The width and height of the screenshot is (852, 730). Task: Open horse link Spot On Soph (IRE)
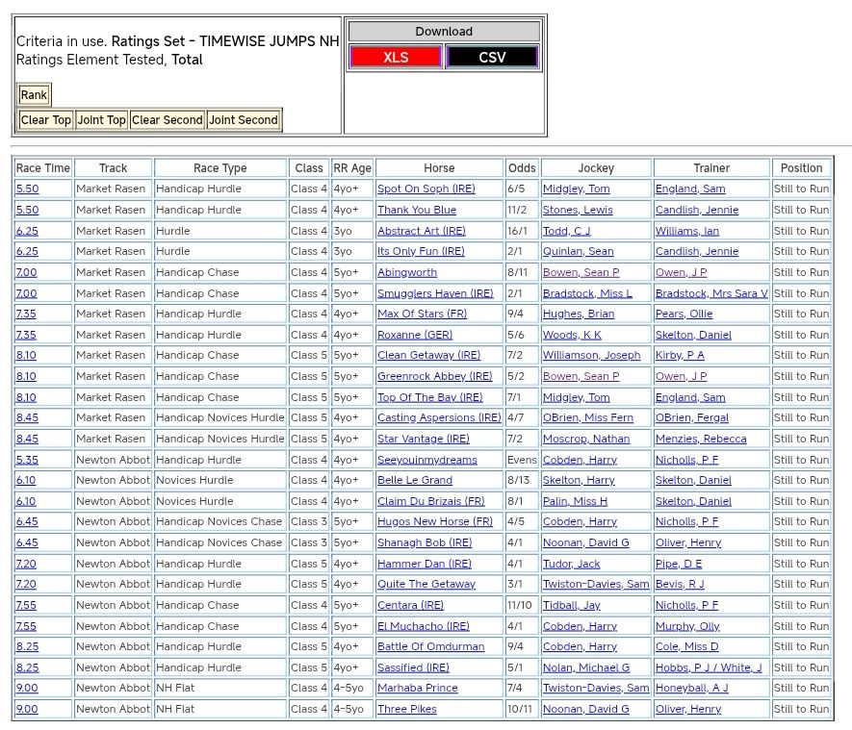click(426, 189)
